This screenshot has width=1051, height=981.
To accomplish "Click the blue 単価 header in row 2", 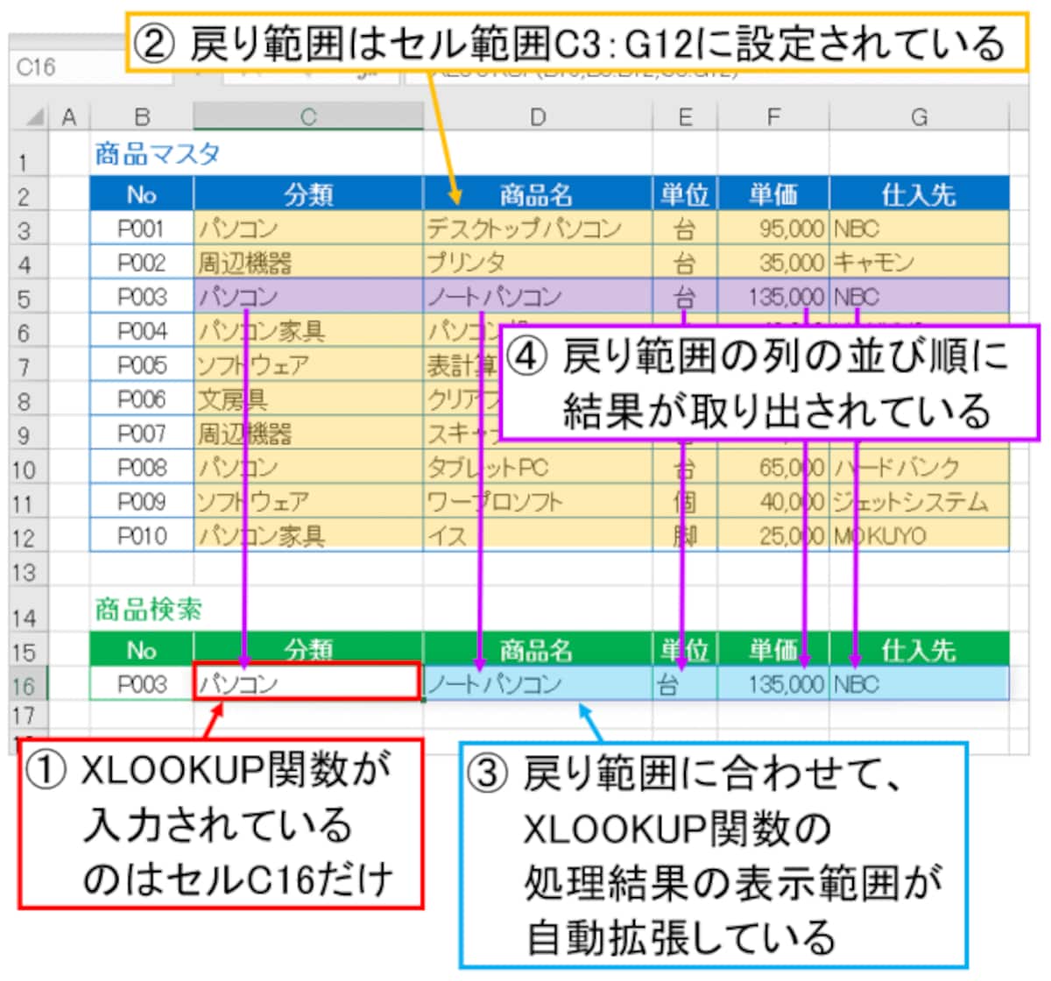I will click(774, 194).
